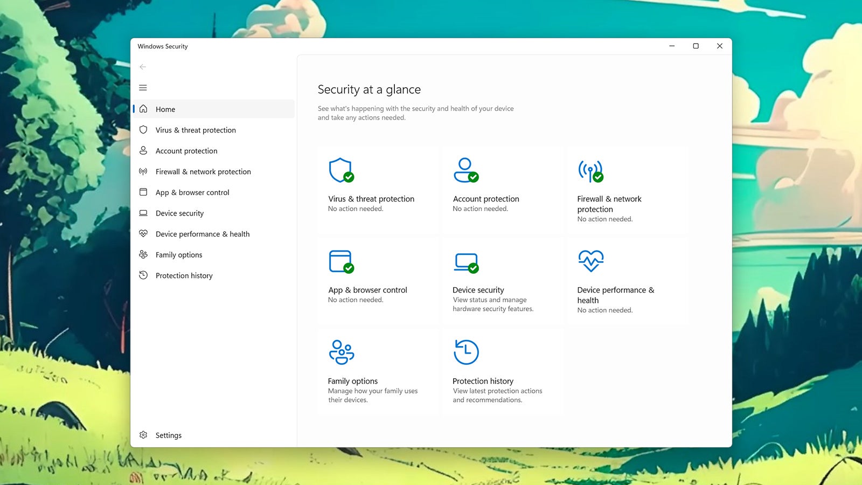Select the Device security monitor icon
This screenshot has height=485, width=862.
[x=465, y=262]
